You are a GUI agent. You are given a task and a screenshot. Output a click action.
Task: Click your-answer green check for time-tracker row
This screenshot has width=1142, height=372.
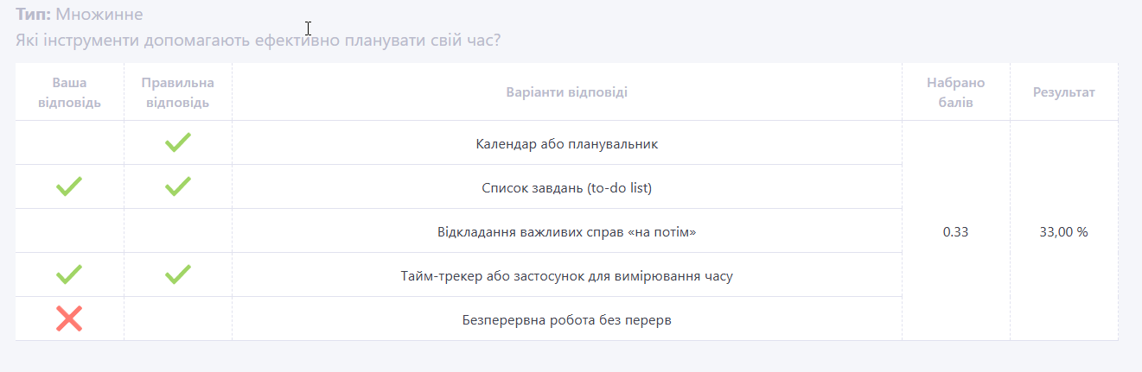pos(69,274)
